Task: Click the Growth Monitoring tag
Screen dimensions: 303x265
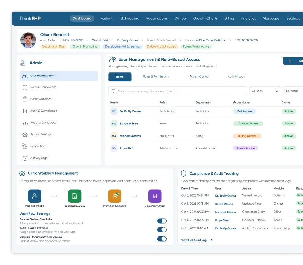Action: point(85,46)
